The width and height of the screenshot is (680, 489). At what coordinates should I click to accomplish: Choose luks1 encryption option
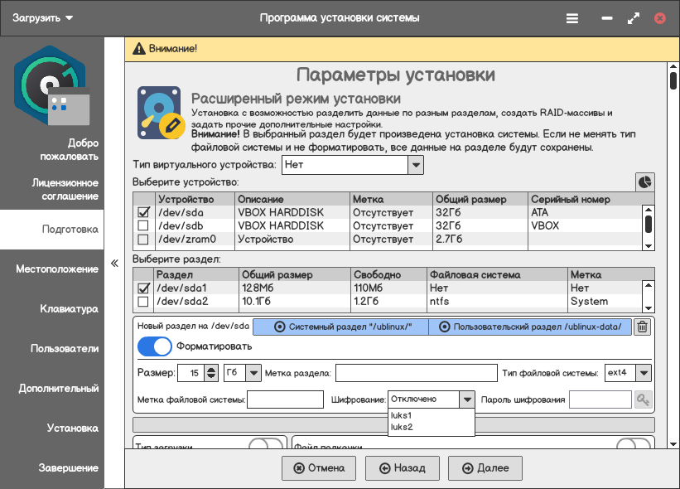pos(401,415)
